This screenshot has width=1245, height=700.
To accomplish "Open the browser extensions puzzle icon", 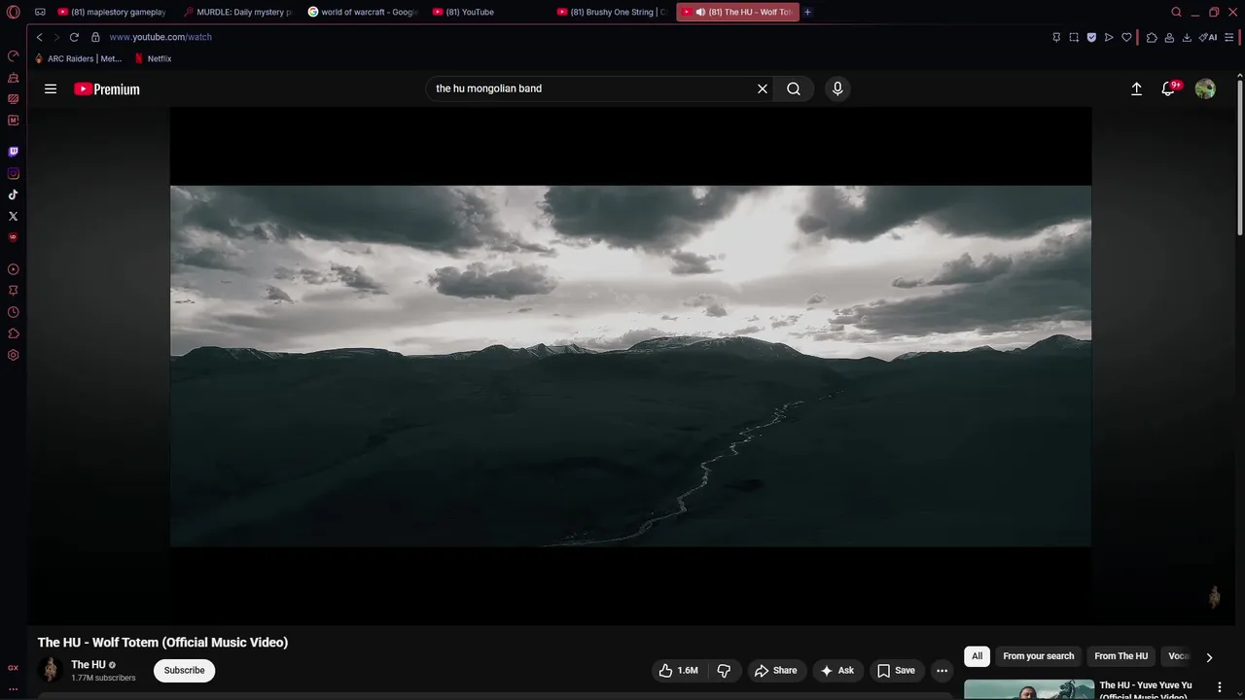I will (1152, 37).
